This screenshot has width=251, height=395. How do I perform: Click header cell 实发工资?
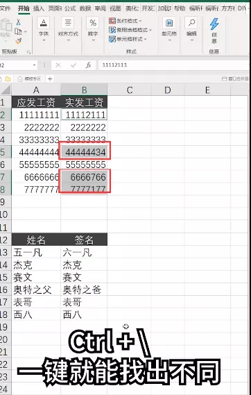[x=84, y=102]
